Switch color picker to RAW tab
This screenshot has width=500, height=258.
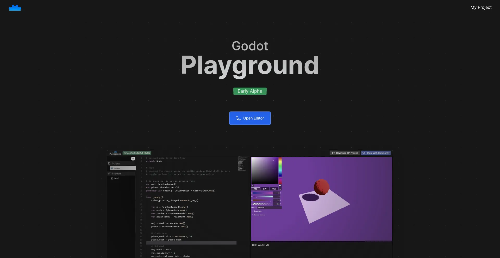pos(274,189)
